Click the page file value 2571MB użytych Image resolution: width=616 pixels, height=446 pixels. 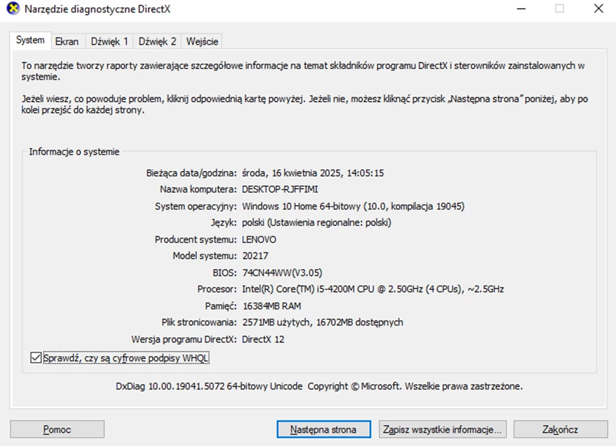[322, 322]
